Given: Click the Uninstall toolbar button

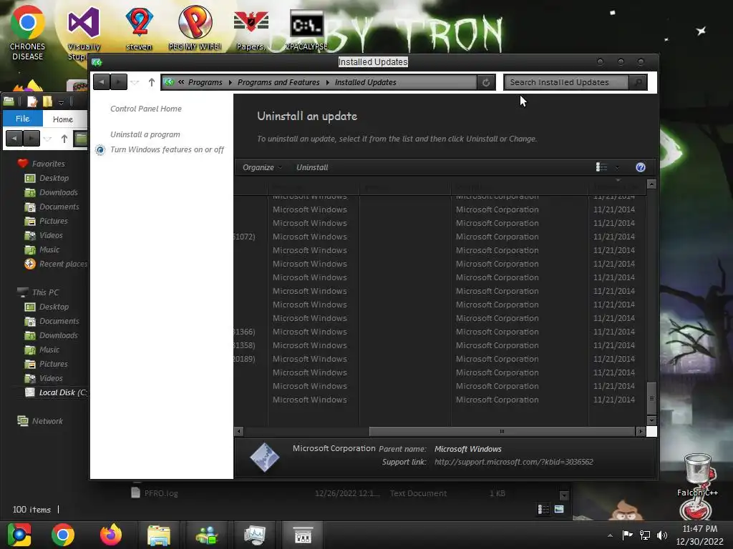Looking at the screenshot, I should click(312, 167).
